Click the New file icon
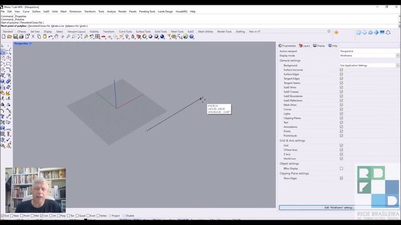The width and height of the screenshot is (401, 225). [x=4, y=37]
